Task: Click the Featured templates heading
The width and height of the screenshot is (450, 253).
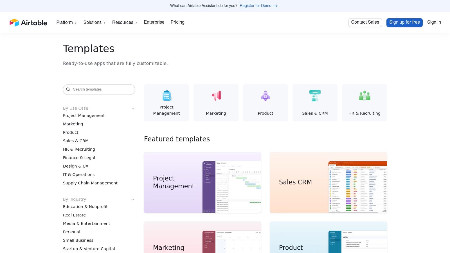Action: [177, 139]
